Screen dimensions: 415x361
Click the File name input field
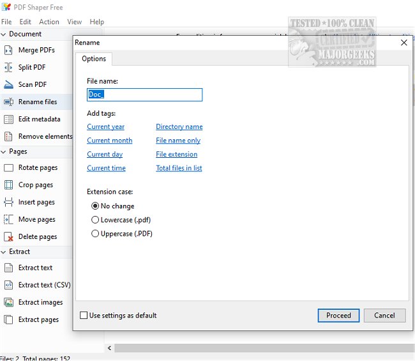(144, 95)
